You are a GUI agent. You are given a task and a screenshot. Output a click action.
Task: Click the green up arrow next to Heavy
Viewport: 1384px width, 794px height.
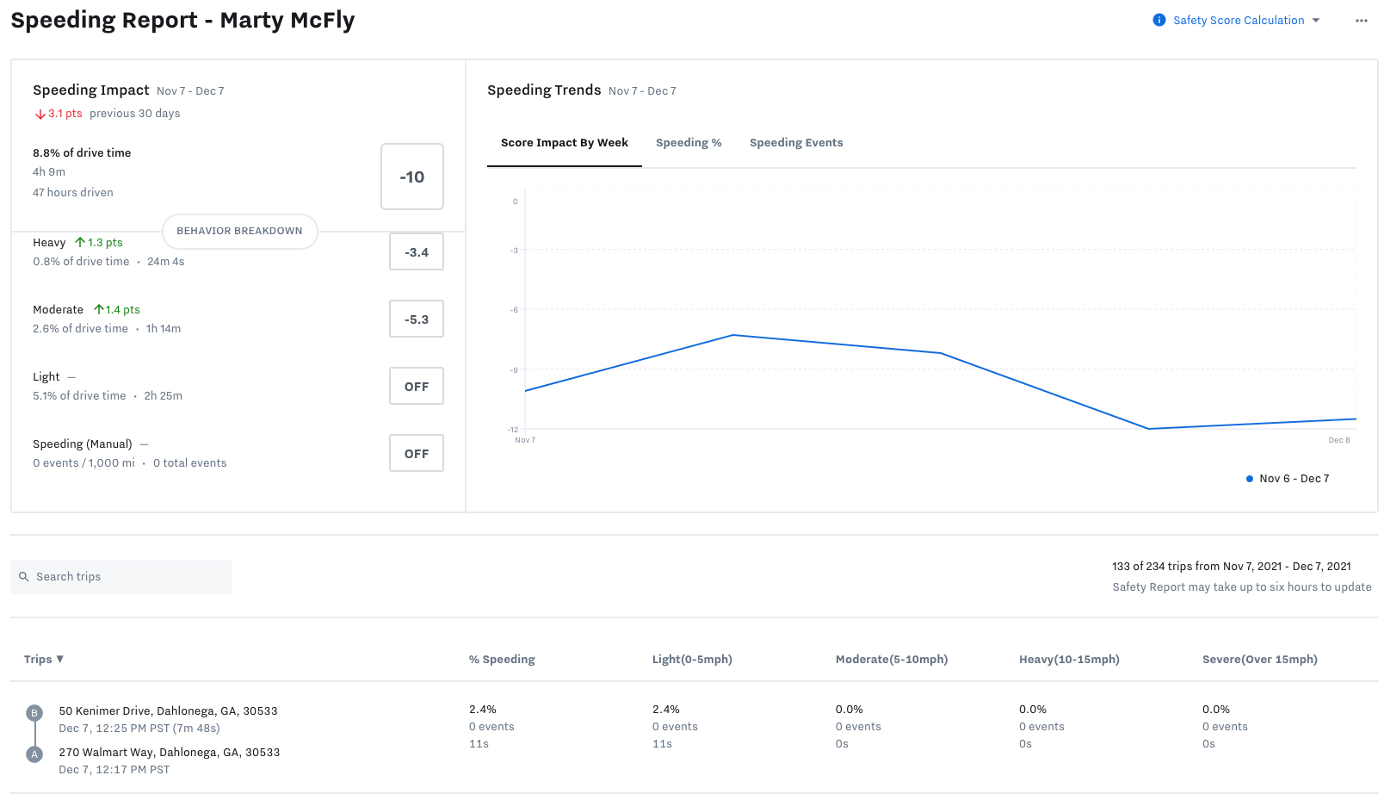click(x=80, y=243)
